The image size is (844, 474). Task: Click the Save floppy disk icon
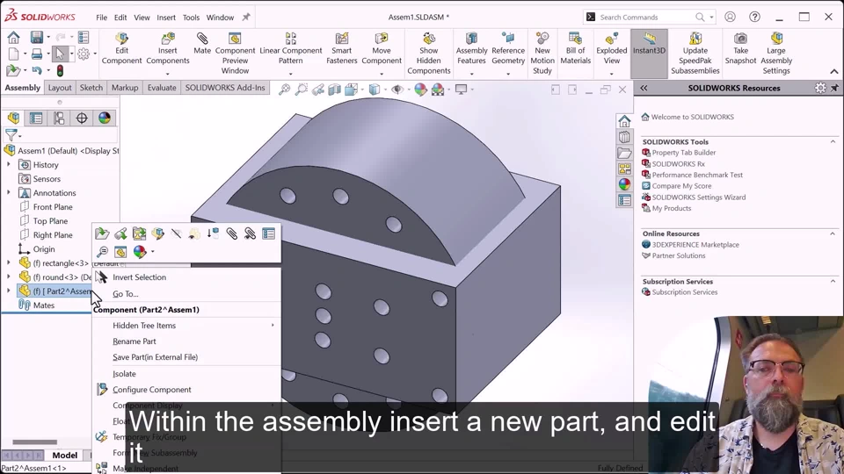click(37, 37)
